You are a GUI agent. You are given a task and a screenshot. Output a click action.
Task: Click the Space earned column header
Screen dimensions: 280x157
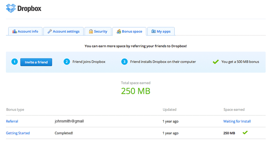click(x=234, y=110)
